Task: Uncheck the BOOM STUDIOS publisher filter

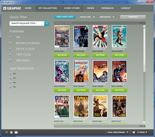Action: (x=11, y=43)
